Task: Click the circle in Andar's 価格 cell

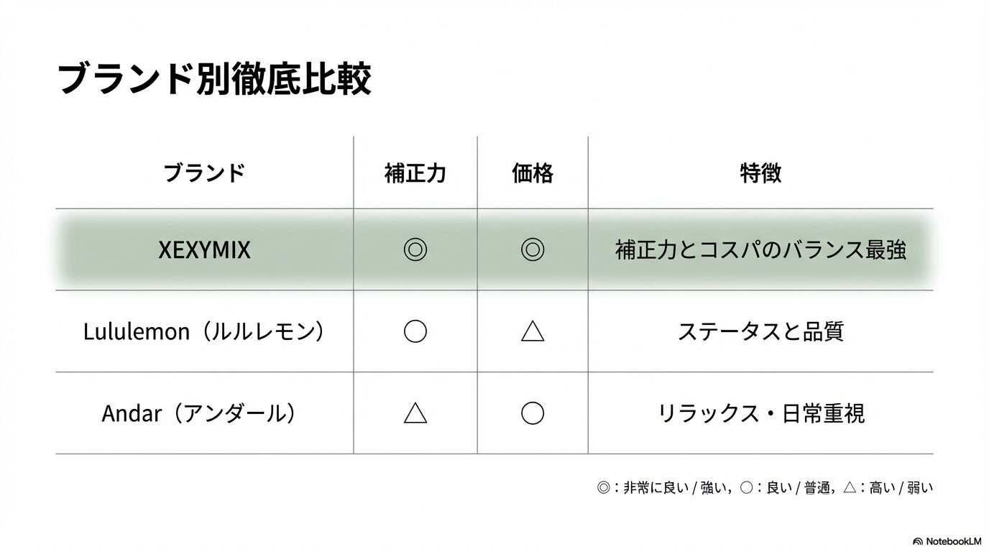Action: 533,413
